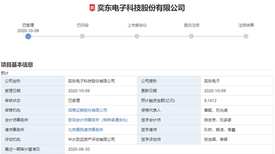Select the 预计融资金额 value 9.1412 cell
The width and height of the screenshot is (275, 154).
coord(237,101)
